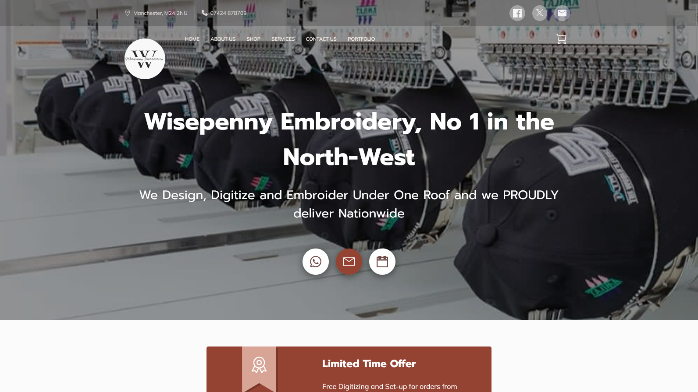Open the SERVICES menu item

(283, 39)
